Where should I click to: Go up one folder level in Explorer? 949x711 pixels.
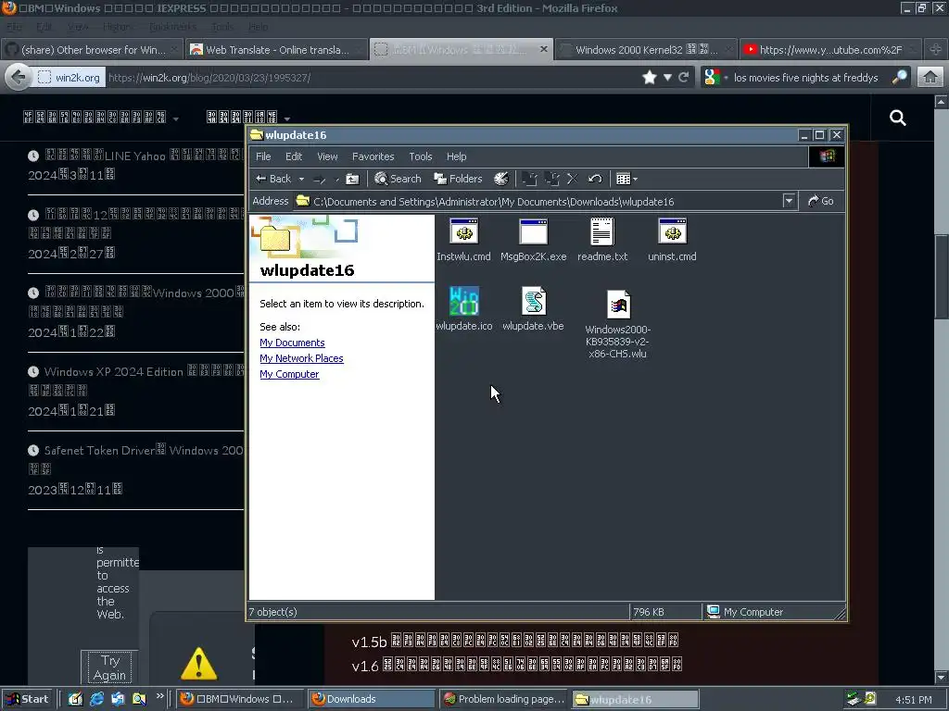(352, 179)
